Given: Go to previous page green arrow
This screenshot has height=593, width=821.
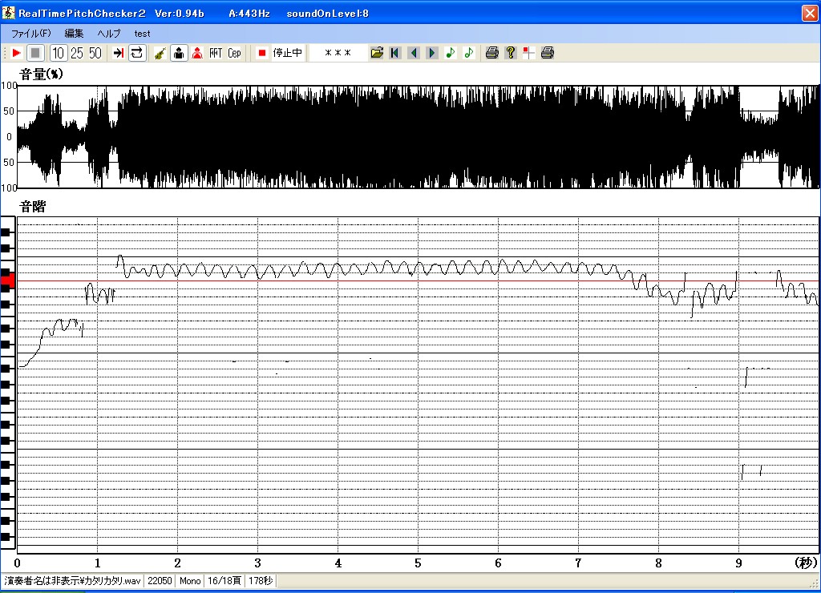Looking at the screenshot, I should pos(414,53).
